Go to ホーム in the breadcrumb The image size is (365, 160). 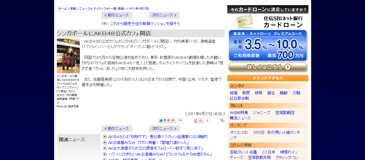click(x=63, y=9)
